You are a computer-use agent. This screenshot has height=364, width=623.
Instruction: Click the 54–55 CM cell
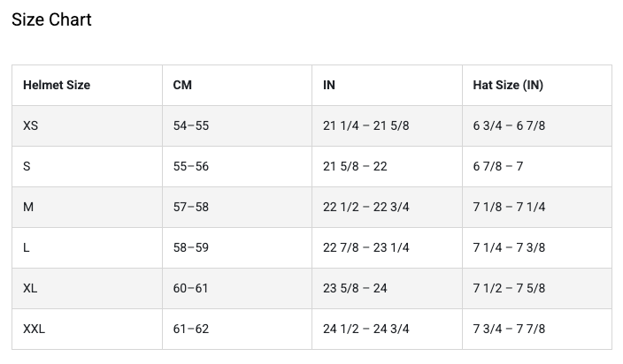tap(191, 126)
